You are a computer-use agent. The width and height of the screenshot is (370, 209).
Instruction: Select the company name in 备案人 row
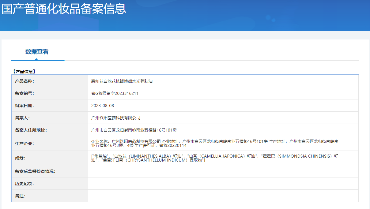tap(116, 118)
